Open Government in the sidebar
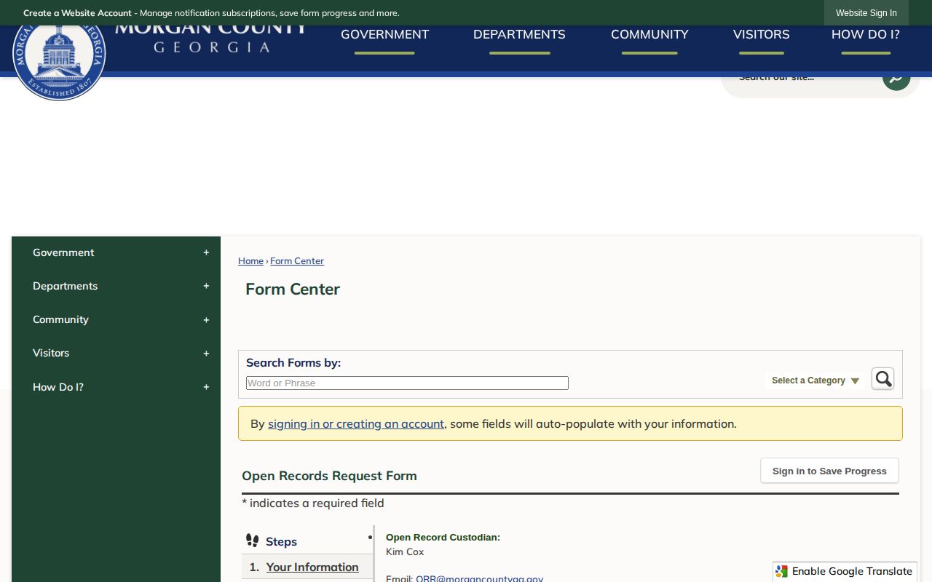This screenshot has width=932, height=582. point(63,252)
